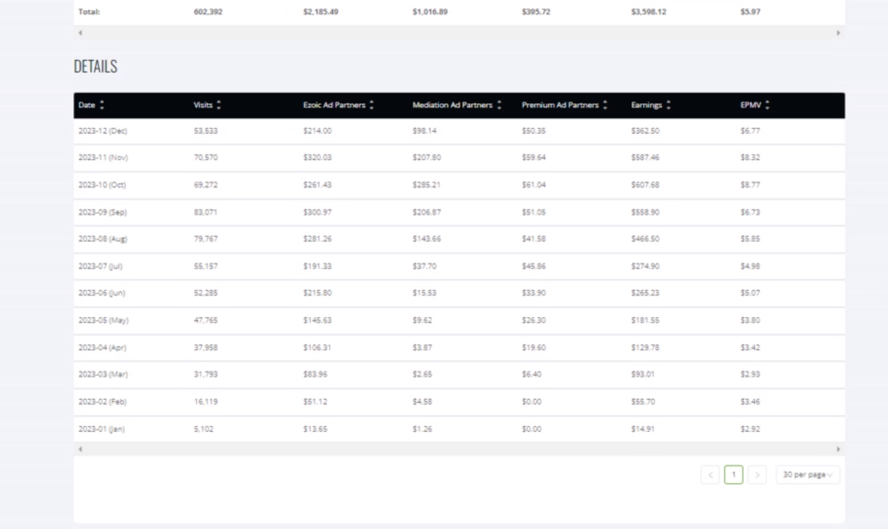The width and height of the screenshot is (888, 529).
Task: Click Mediation Ad Partners value $143.66
Action: point(426,239)
